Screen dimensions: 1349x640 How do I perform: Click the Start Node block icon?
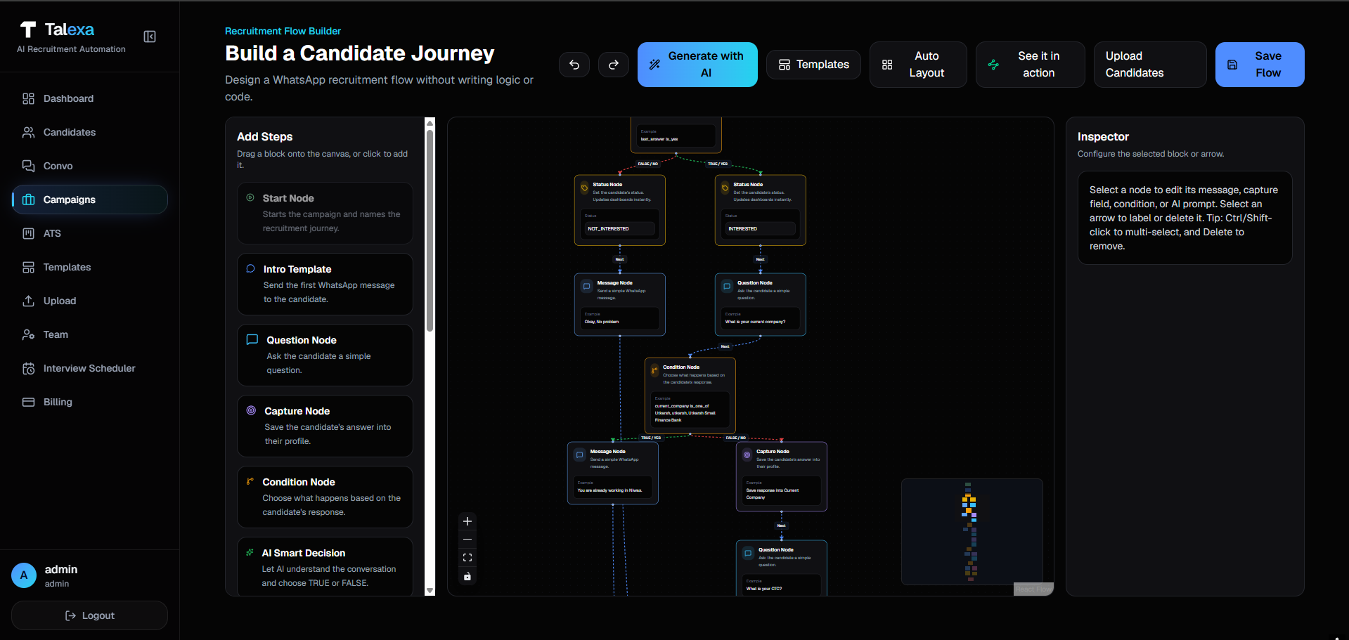250,198
